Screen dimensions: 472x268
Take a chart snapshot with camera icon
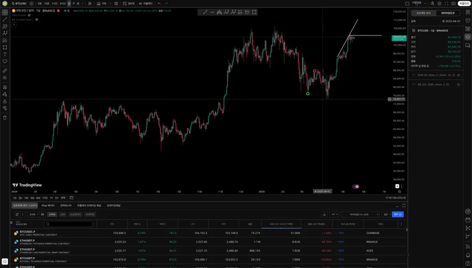[x=454, y=4]
